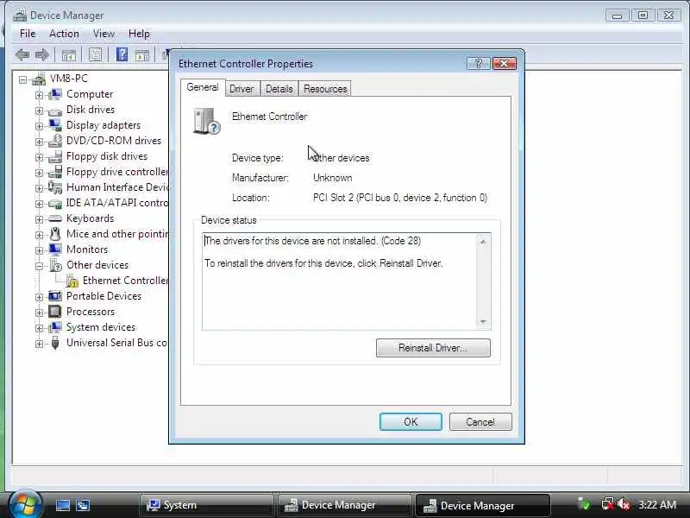Click the highlighted active Device Manager taskbar button
Image resolution: width=690 pixels, height=518 pixels.
click(482, 505)
